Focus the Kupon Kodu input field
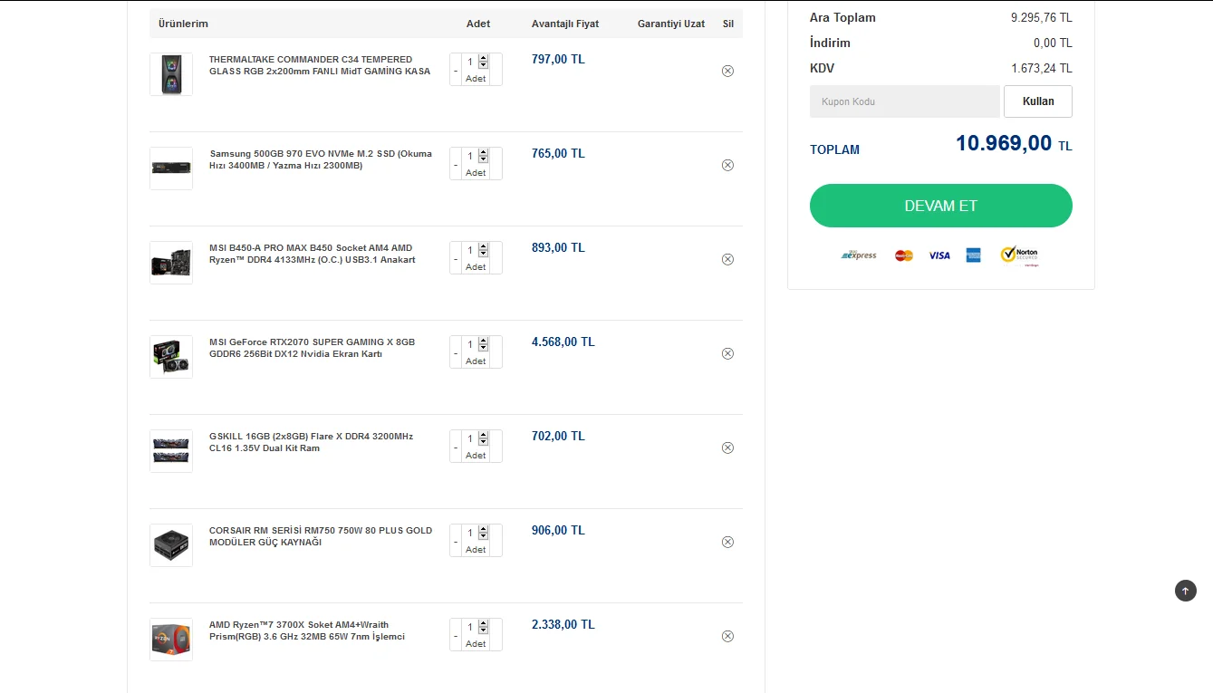This screenshot has width=1213, height=693. tap(904, 101)
